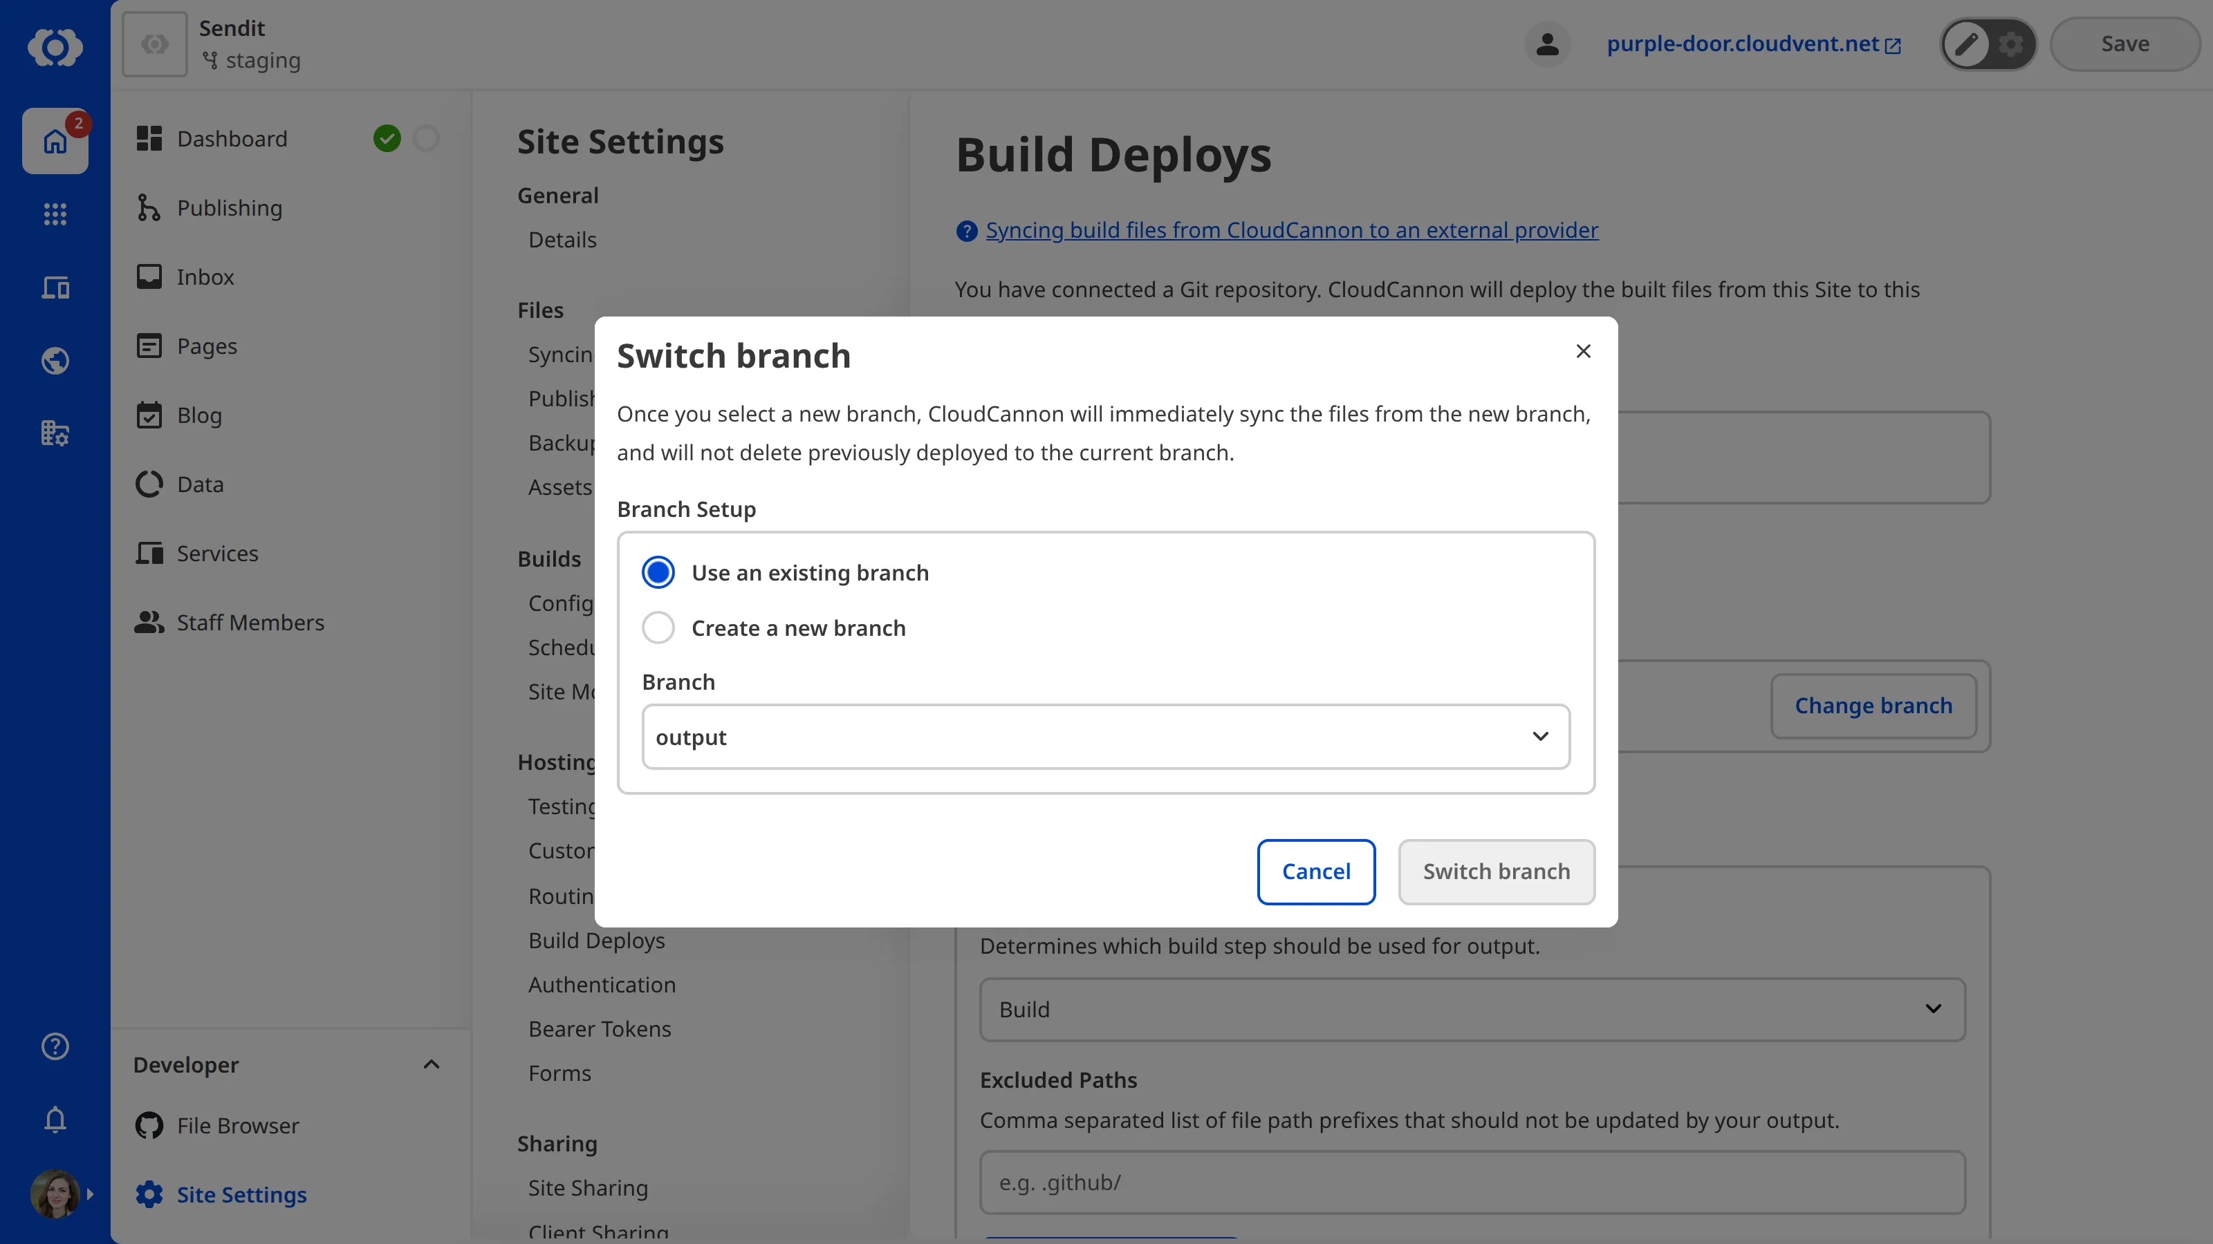This screenshot has height=1244, width=2213.
Task: Click the Switch branch confirm button
Action: pos(1497,871)
